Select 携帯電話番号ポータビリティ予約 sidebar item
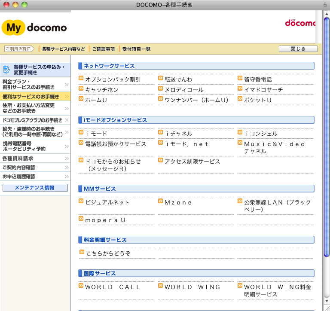Image resolution: width=330 pixels, height=311 pixels. (x=35, y=146)
